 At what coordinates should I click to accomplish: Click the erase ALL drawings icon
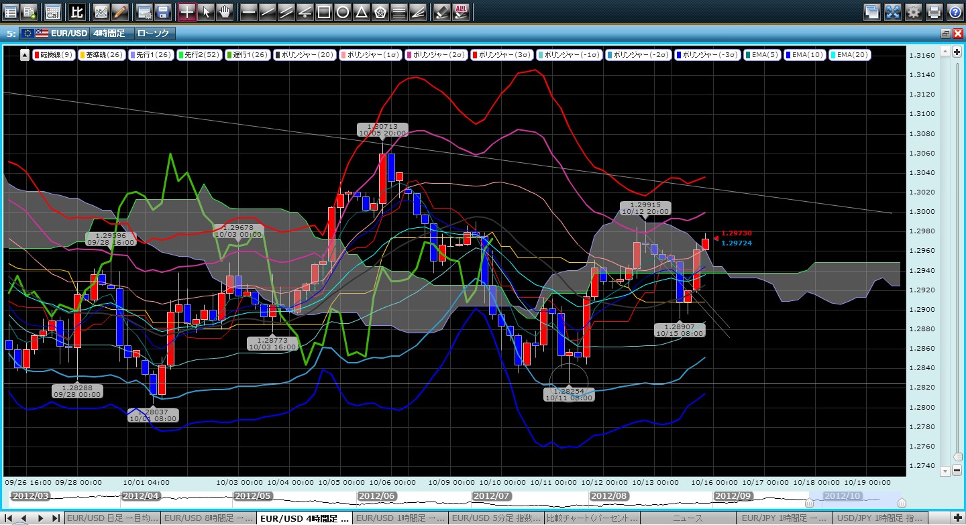click(x=461, y=11)
